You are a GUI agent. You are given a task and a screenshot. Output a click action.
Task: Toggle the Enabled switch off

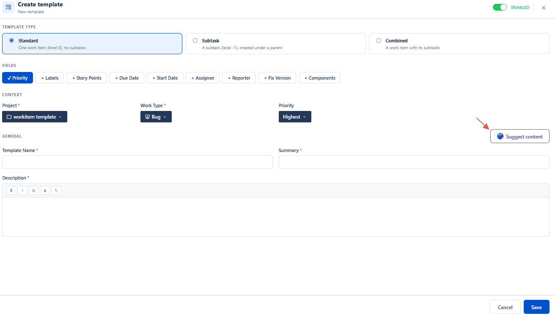point(500,7)
